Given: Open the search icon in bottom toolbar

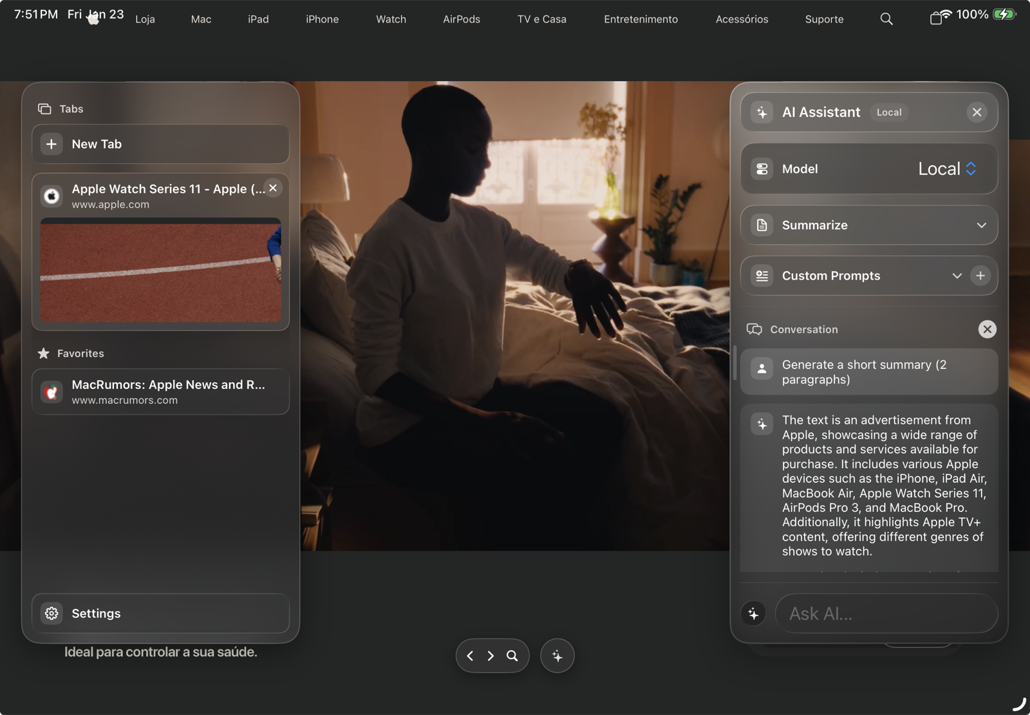Looking at the screenshot, I should [x=512, y=656].
